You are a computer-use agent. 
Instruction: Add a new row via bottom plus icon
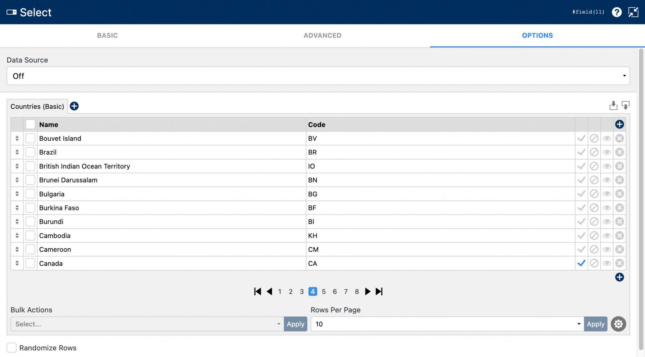click(619, 277)
